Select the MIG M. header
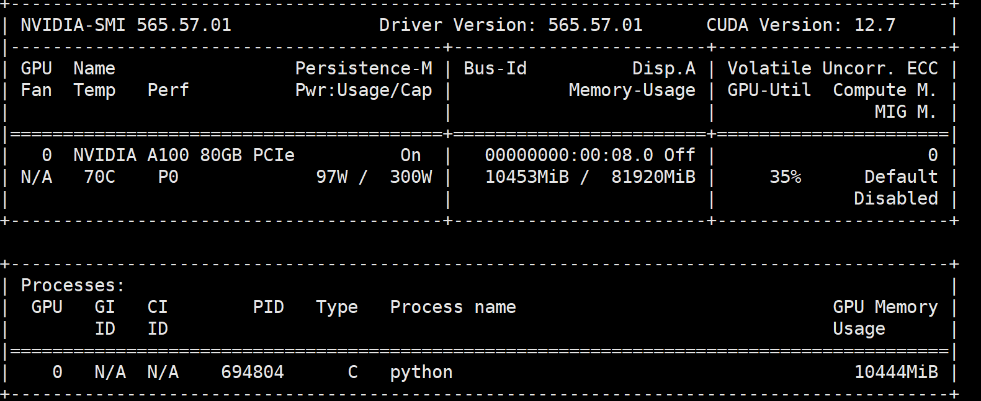 click(x=906, y=112)
